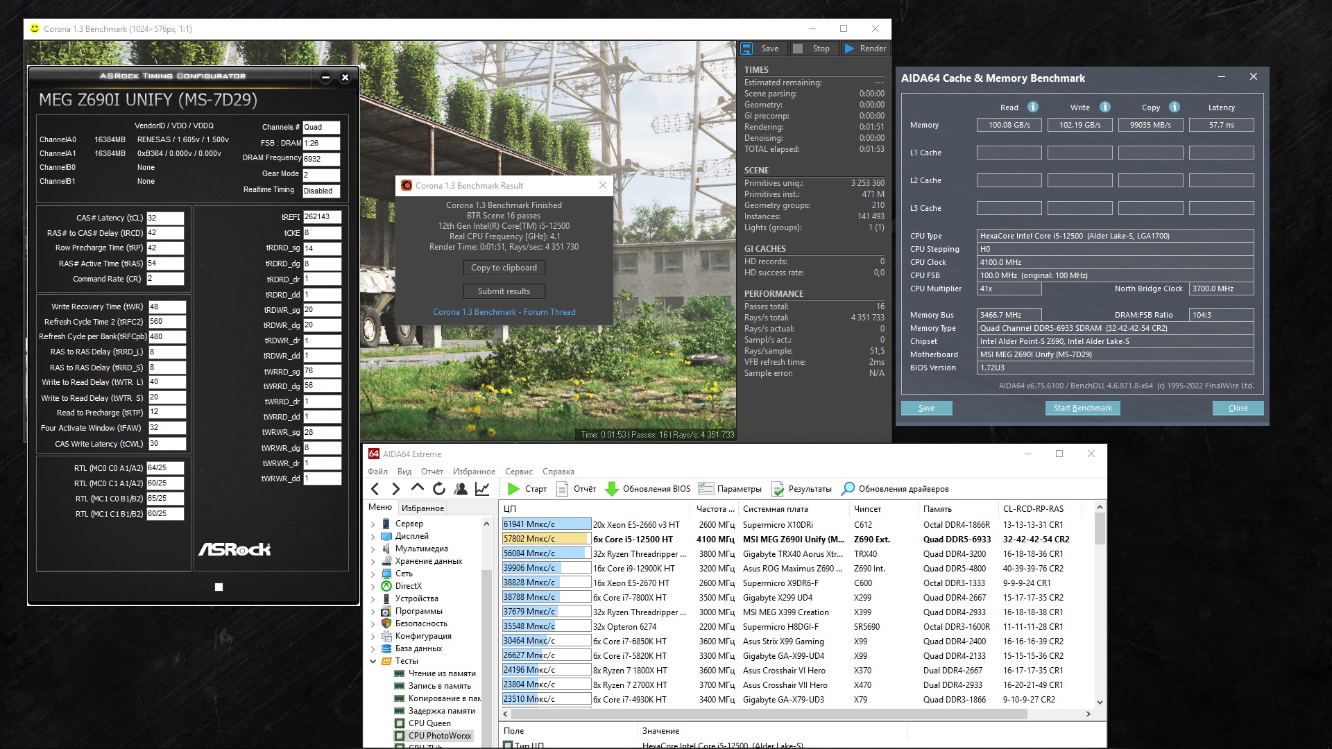This screenshot has height=749, width=1332.
Task: Open the BIOS updates green arrow icon
Action: (x=612, y=489)
